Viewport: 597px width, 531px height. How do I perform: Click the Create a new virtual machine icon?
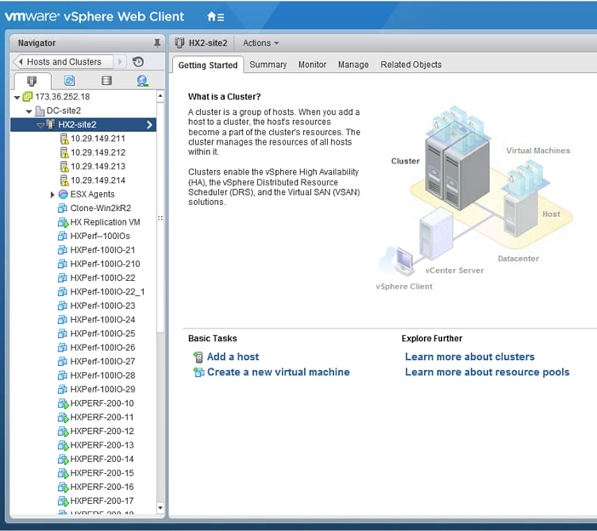coord(198,372)
